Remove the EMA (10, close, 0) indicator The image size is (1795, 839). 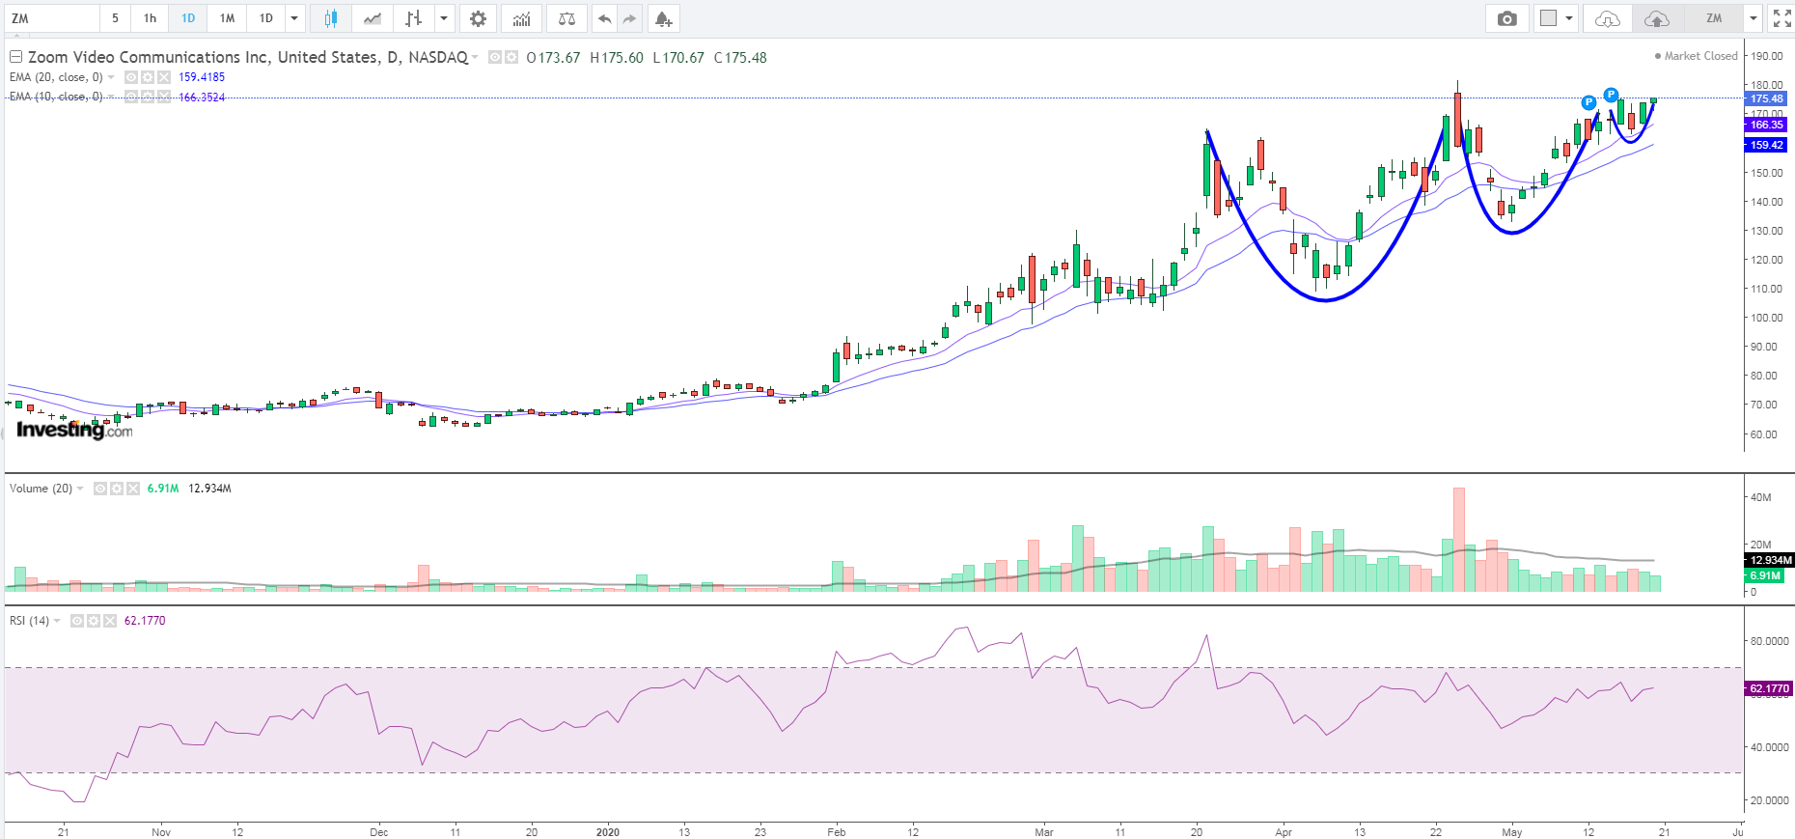coord(163,97)
